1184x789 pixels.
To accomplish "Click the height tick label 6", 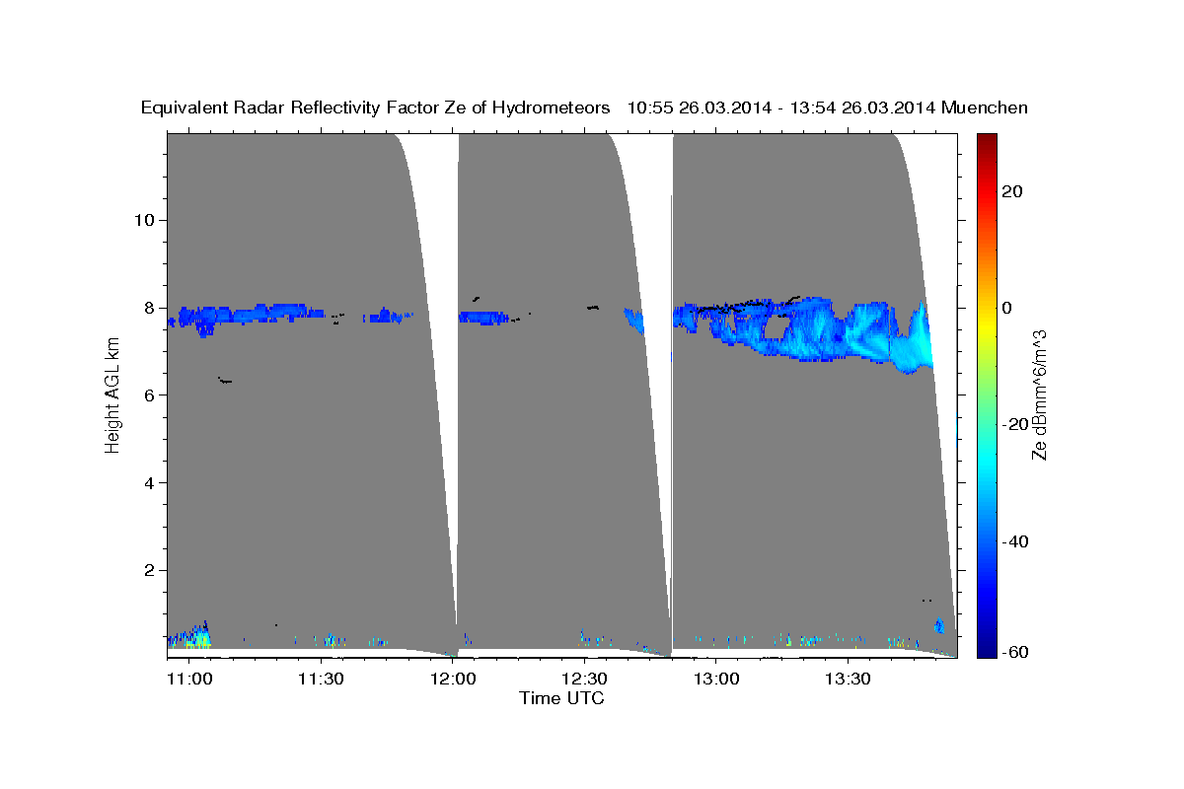I will [x=147, y=395].
